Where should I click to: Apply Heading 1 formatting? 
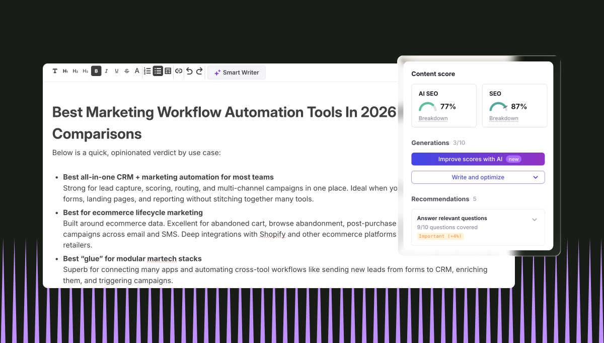click(x=65, y=72)
